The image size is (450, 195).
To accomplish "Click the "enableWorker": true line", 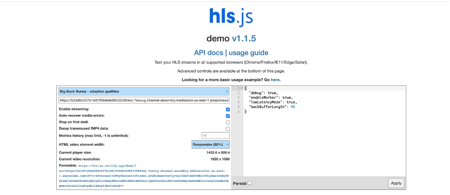I will point(271,97).
